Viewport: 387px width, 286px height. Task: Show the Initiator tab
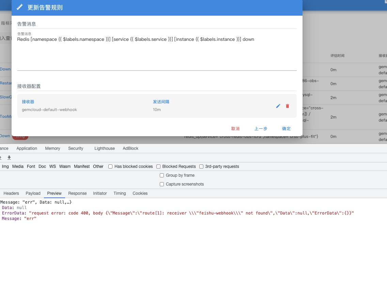point(100,193)
